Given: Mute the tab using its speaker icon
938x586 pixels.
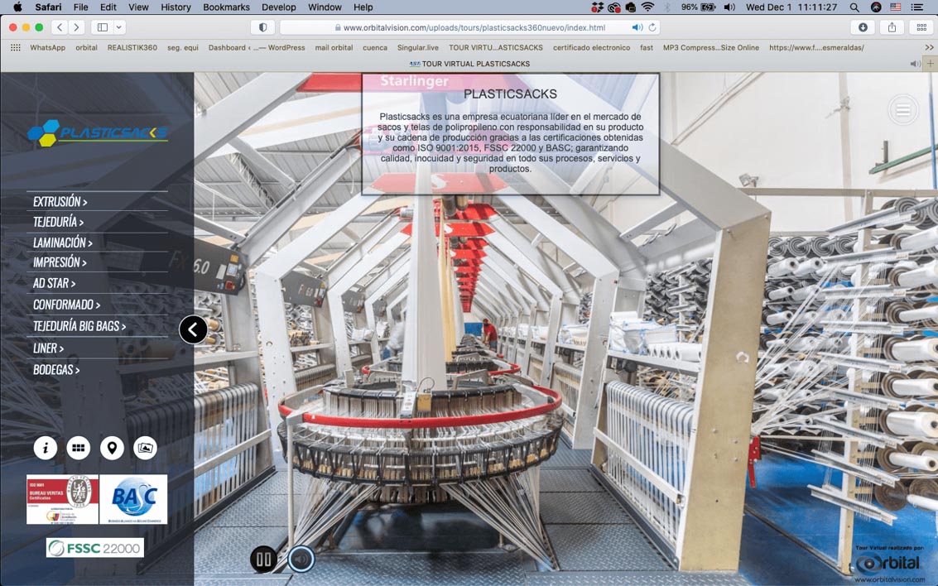Looking at the screenshot, I should click(x=915, y=64).
